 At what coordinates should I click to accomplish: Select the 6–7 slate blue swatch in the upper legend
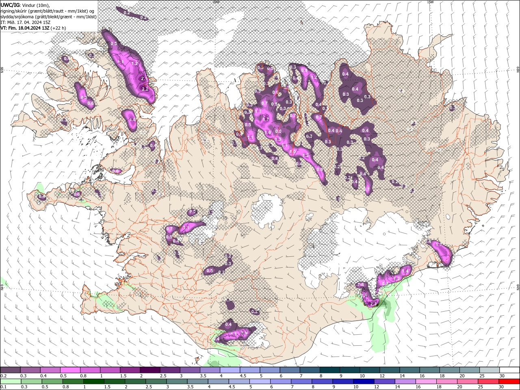pos(290,370)
